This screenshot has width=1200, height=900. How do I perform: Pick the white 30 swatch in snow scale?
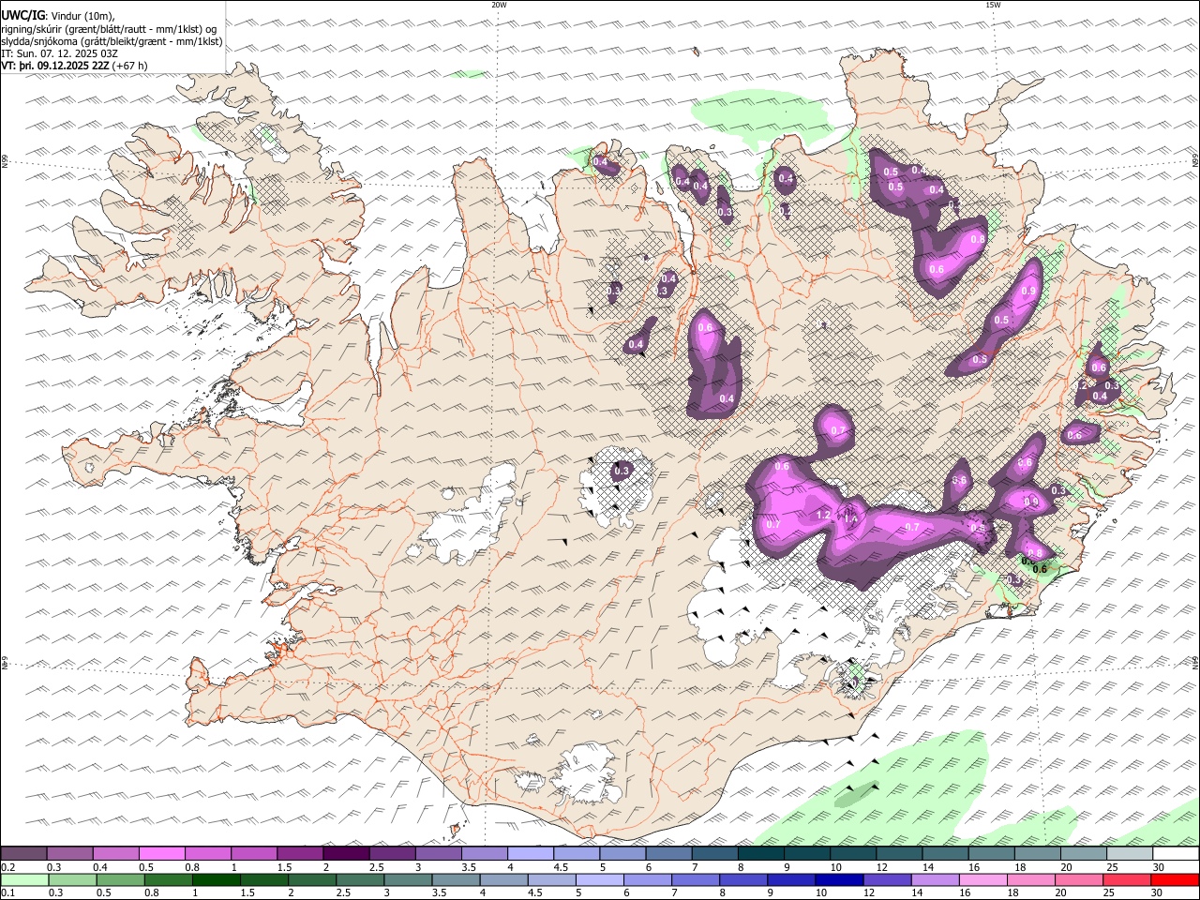(1176, 854)
